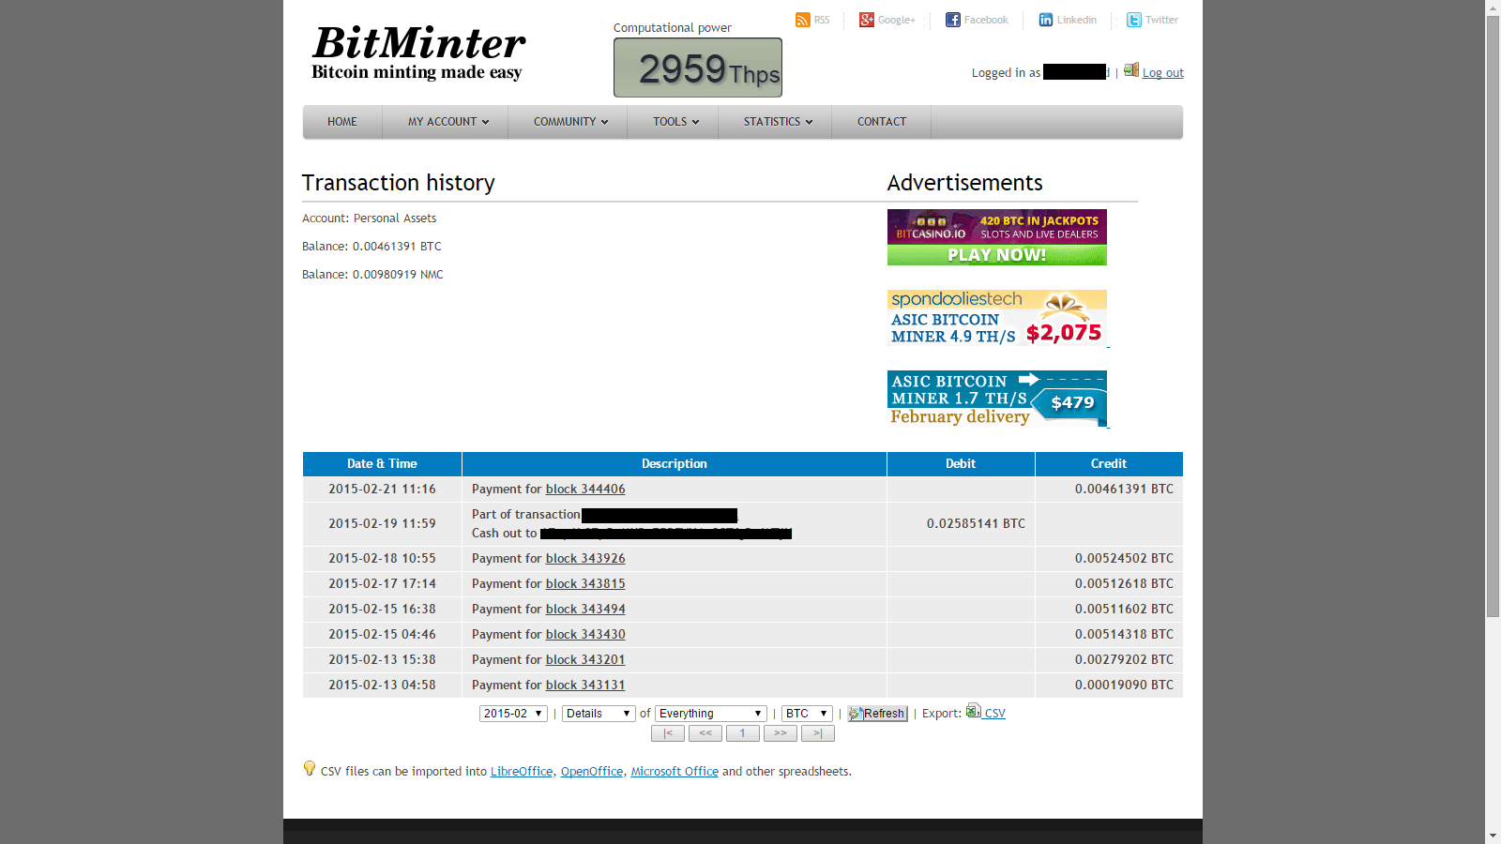Open the Tools menu
Viewport: 1501px width, 844px height.
[675, 122]
